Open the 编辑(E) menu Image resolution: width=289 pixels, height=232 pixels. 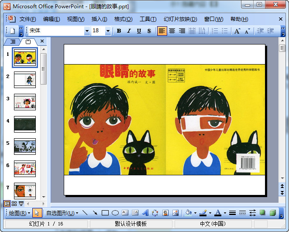[52, 19]
